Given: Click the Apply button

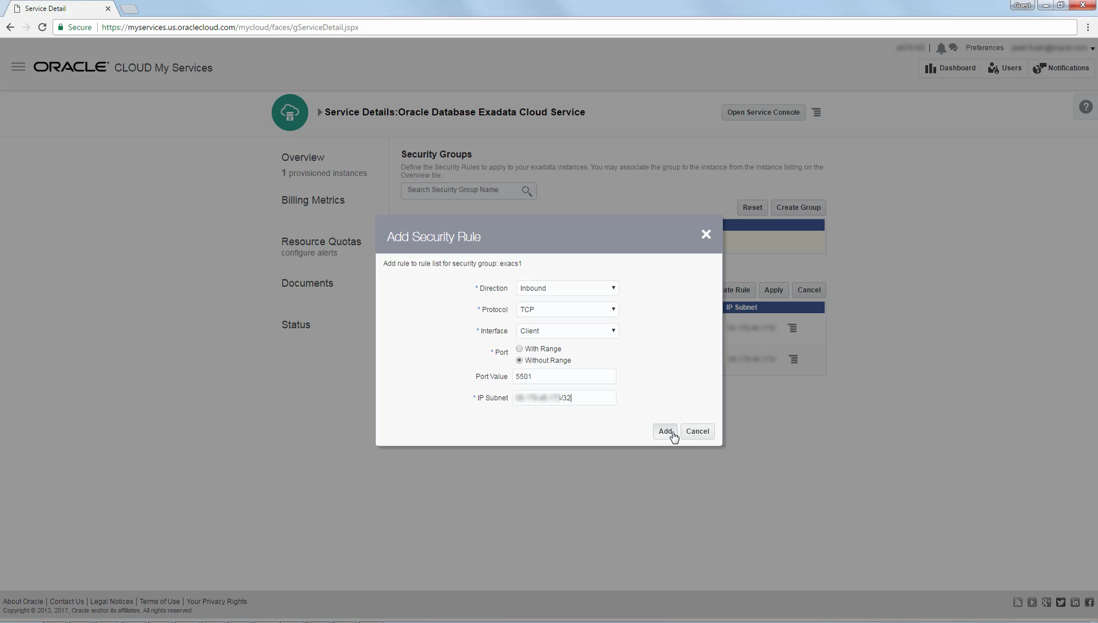Looking at the screenshot, I should point(773,290).
